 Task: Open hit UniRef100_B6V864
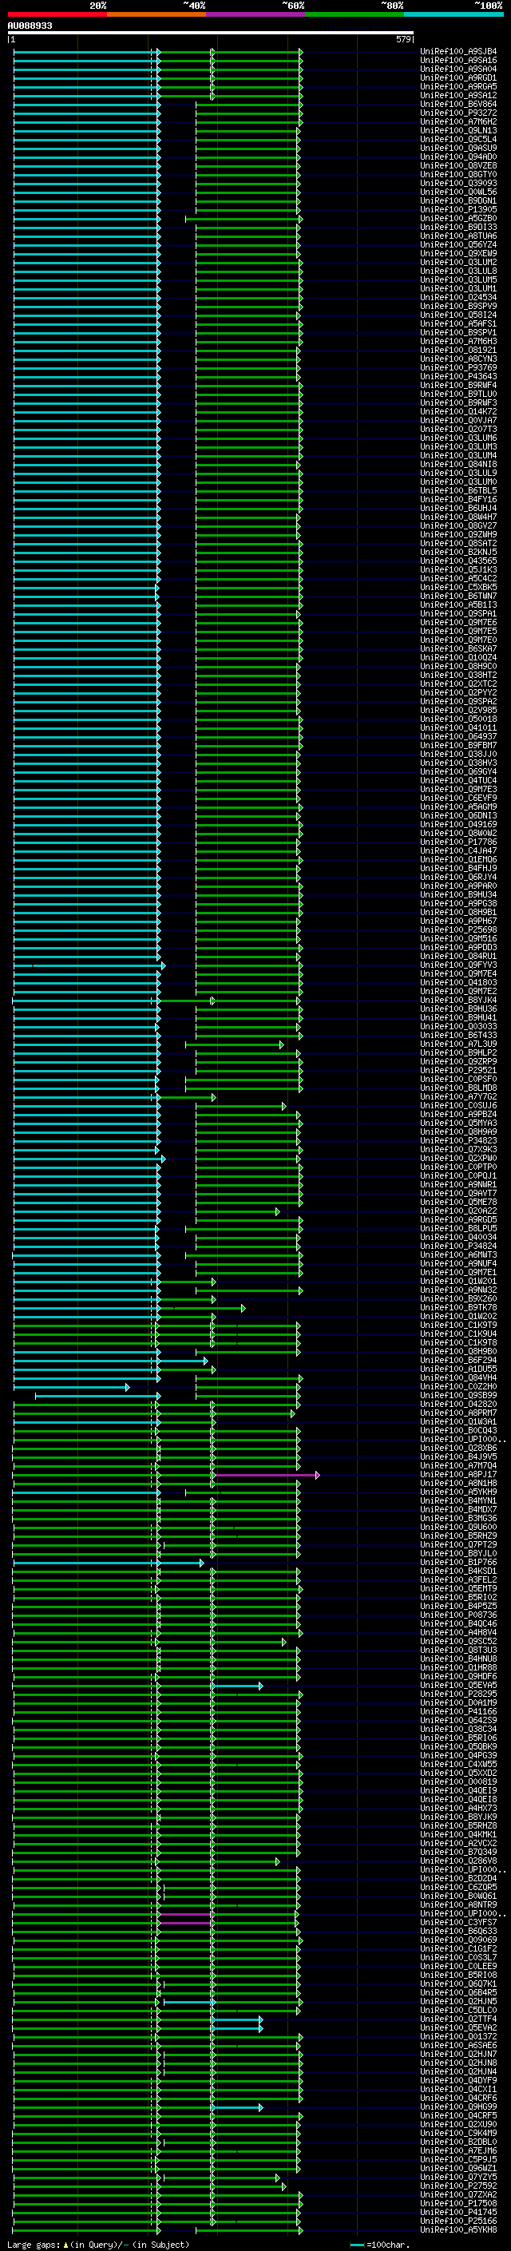click(458, 104)
